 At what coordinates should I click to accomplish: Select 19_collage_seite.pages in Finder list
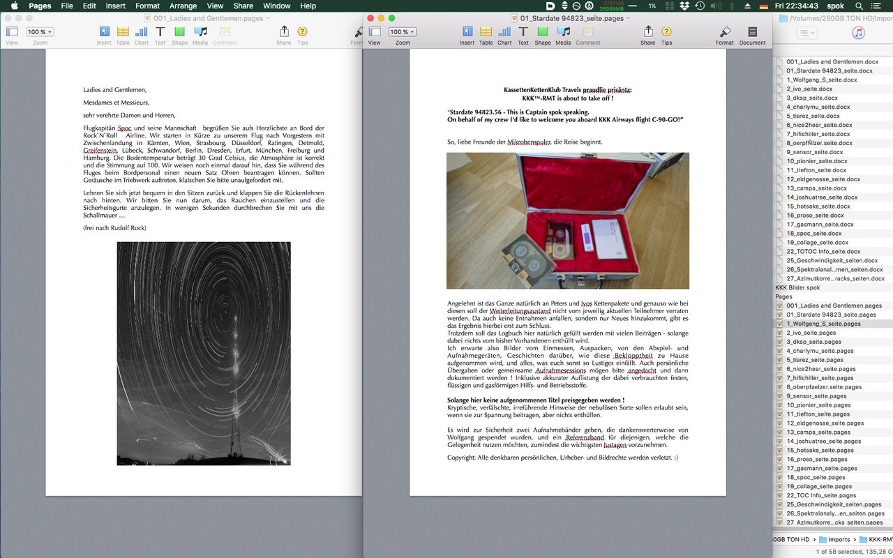tap(833, 486)
